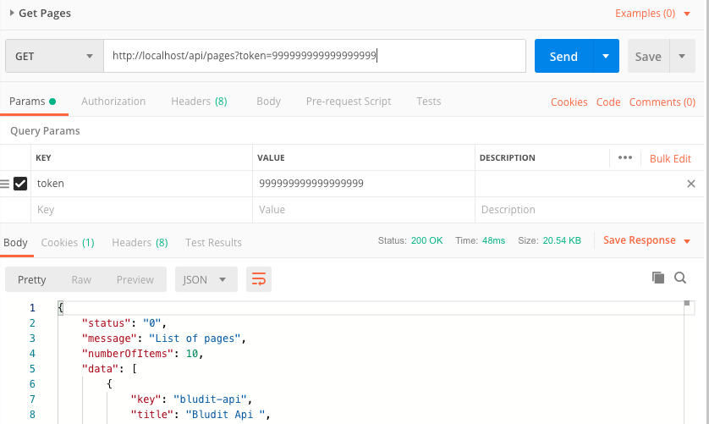709x424 pixels.
Task: Open the Save options dropdown arrow
Action: pos(682,56)
